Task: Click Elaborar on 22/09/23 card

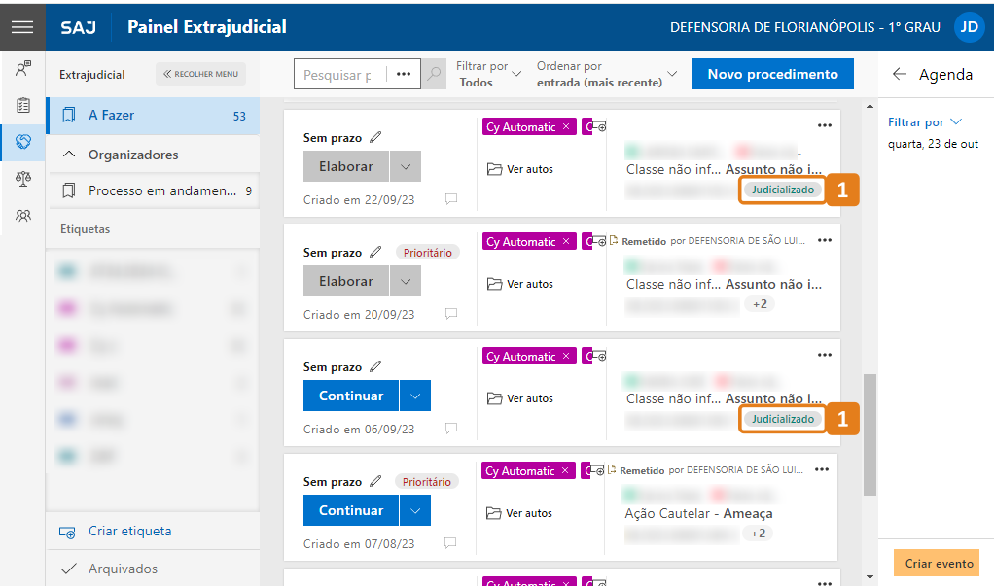Action: tap(345, 166)
